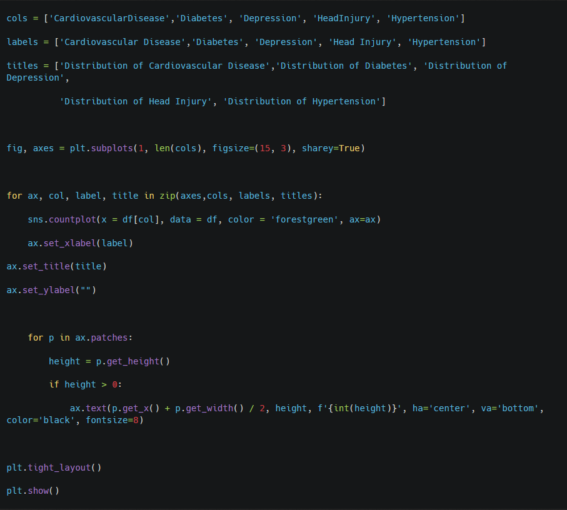567x510 pixels.
Task: Click the 'forestgreen' color string
Action: [304, 220]
